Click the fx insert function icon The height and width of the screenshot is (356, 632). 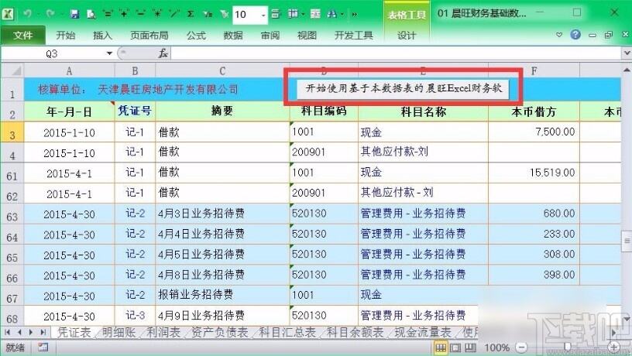pyautogui.click(x=163, y=53)
